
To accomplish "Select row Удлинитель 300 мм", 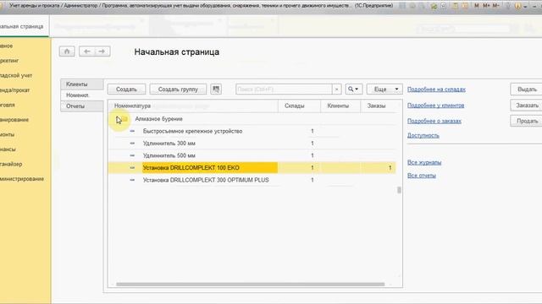I will click(252, 143).
